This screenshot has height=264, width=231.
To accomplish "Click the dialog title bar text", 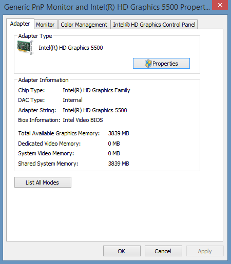I will pyautogui.click(x=107, y=7).
